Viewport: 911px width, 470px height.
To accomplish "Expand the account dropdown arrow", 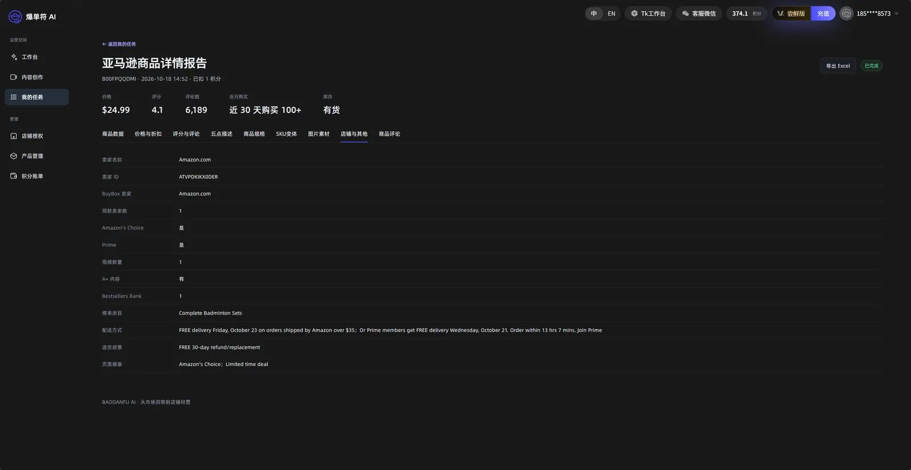I will (897, 14).
